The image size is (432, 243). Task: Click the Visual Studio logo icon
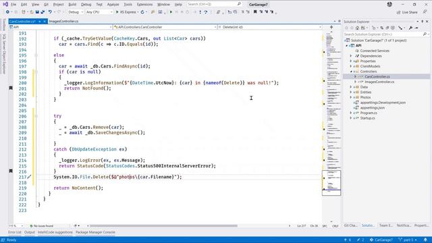tap(5, 4)
